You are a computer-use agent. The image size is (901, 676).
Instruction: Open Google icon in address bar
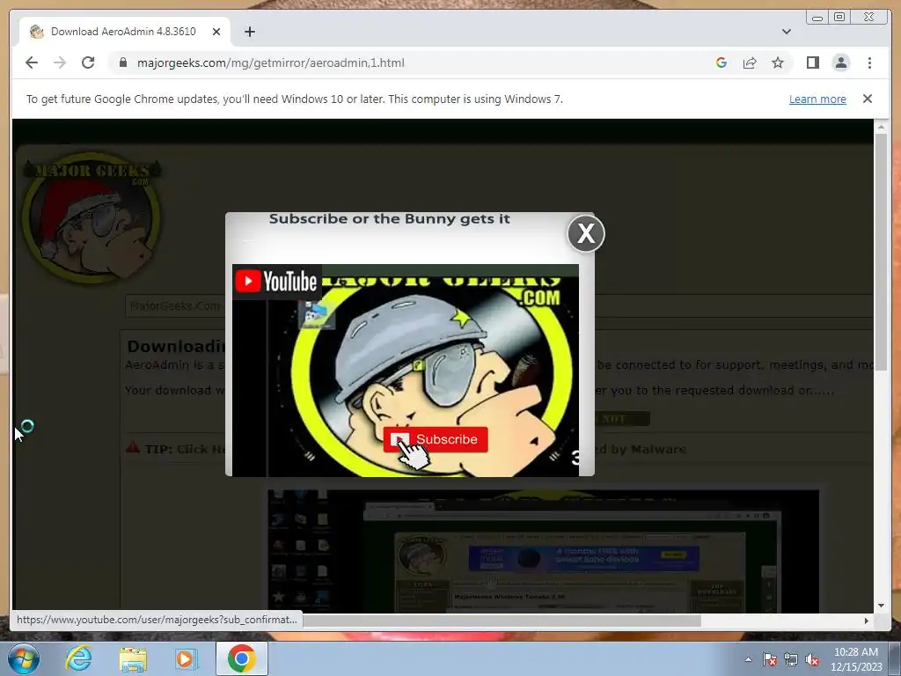722,62
